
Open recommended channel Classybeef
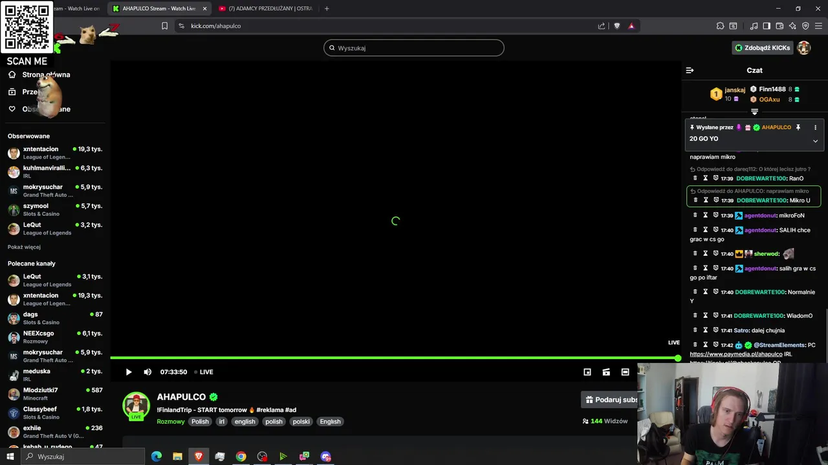[x=55, y=413]
